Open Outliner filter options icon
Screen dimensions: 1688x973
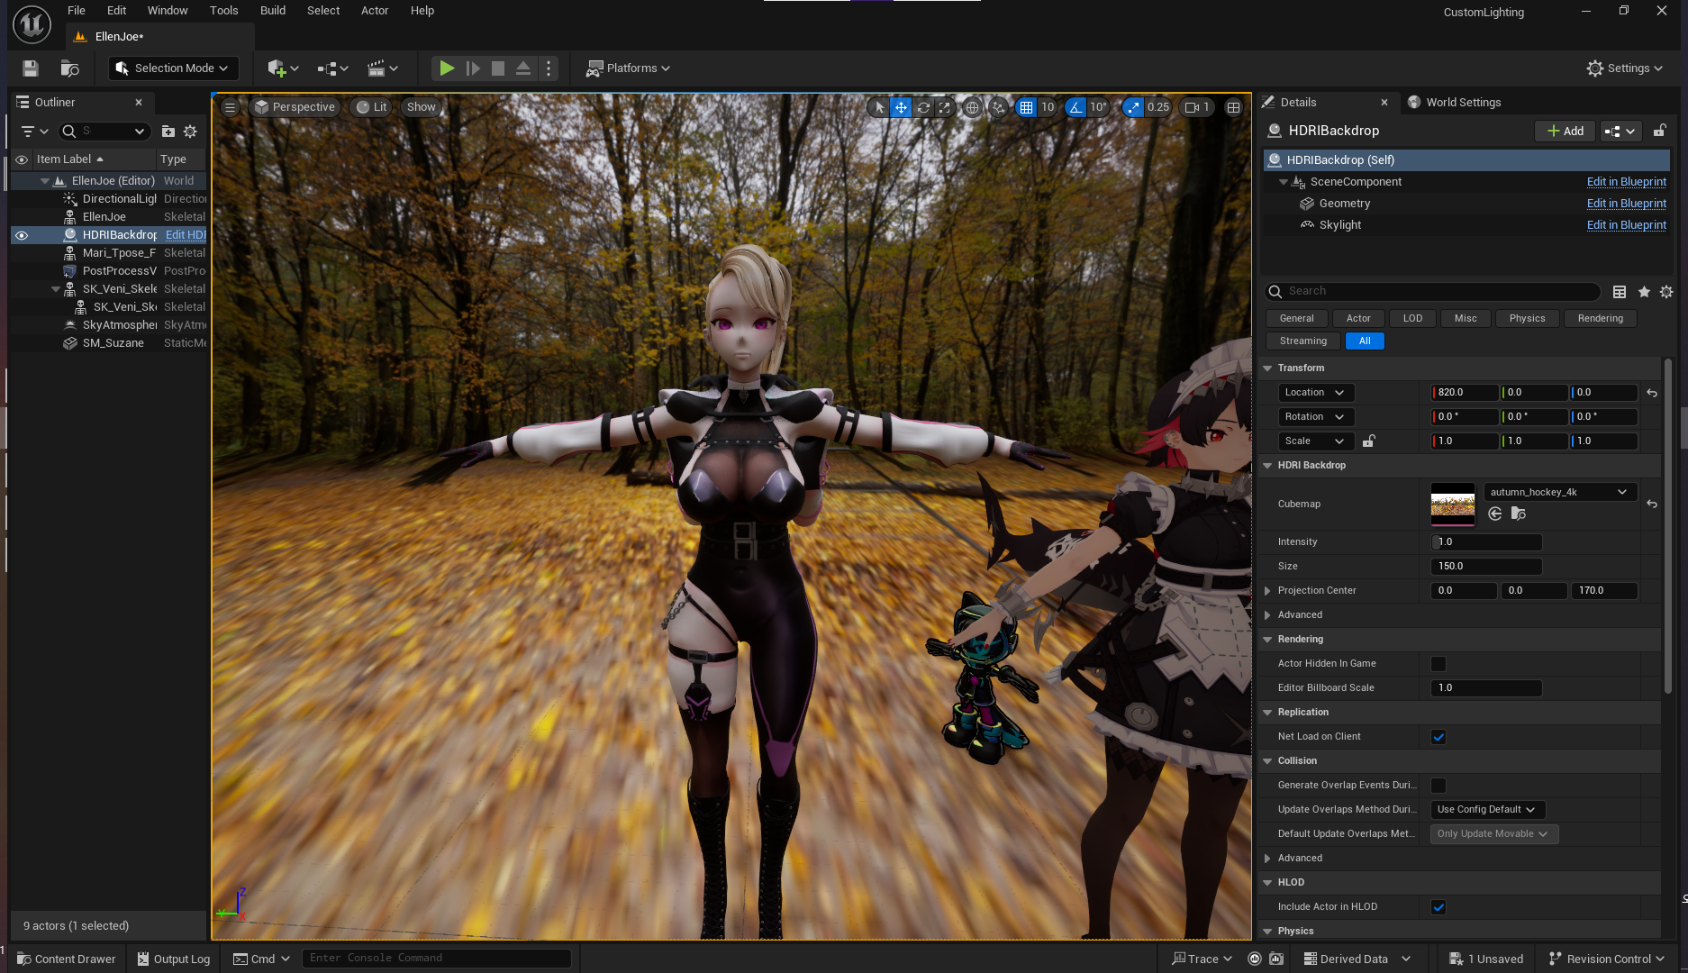(x=34, y=132)
